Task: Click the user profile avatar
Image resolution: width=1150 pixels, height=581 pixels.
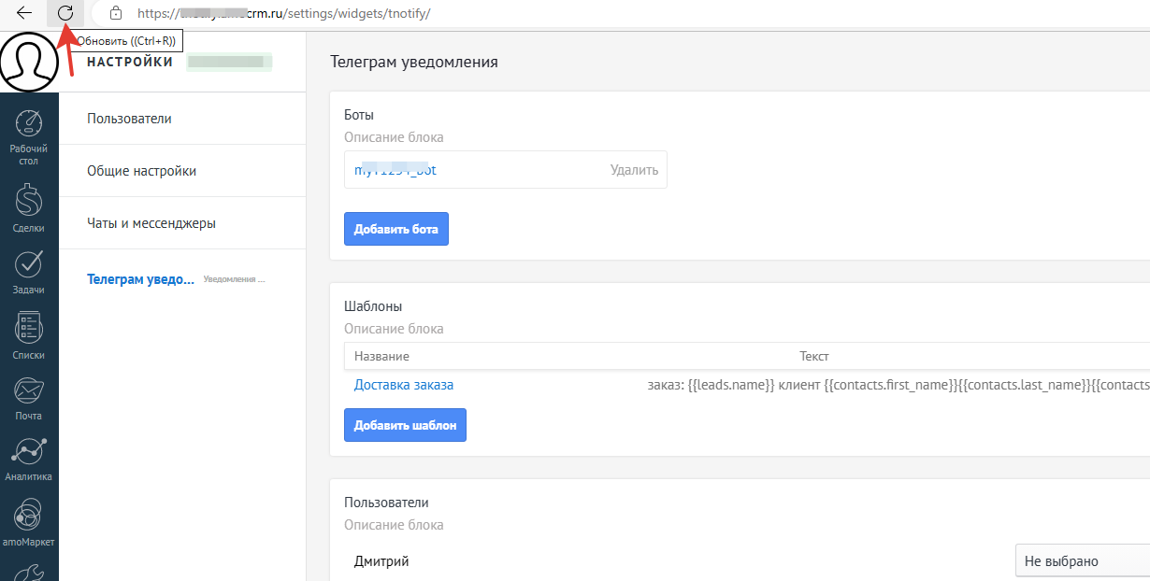Action: coord(29,61)
